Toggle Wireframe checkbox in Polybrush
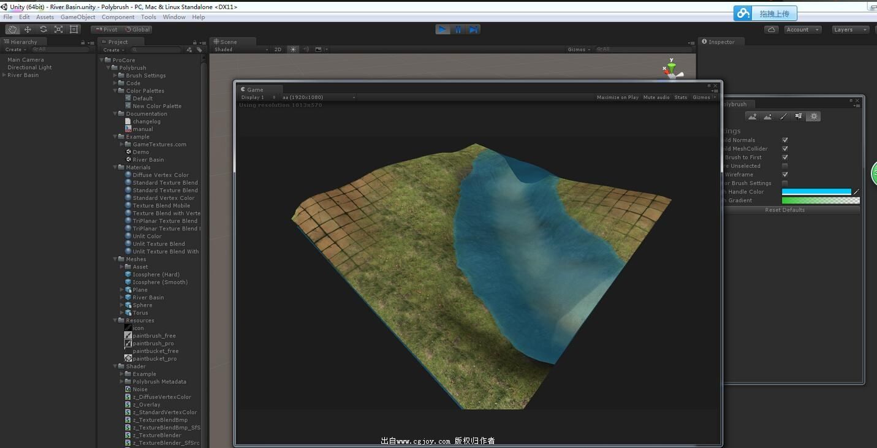877x448 pixels. (785, 175)
